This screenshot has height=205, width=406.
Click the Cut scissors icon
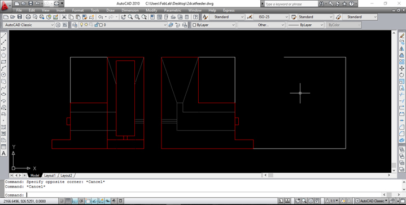(x=64, y=17)
